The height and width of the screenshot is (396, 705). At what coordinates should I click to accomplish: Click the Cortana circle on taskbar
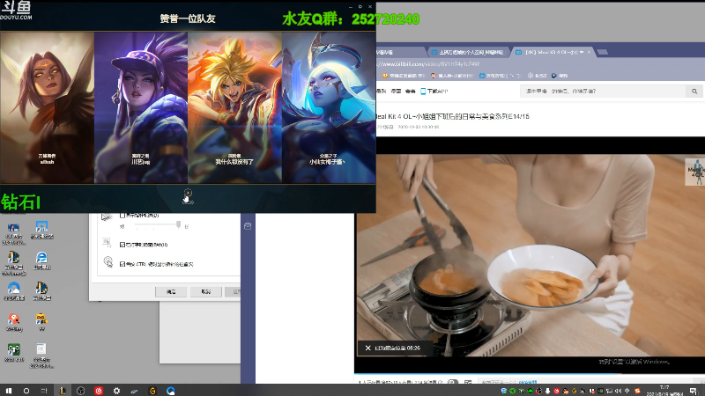(26, 391)
